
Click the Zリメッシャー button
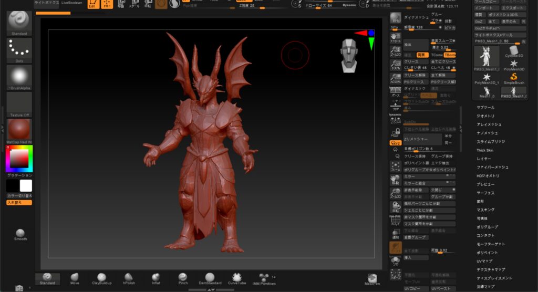point(422,139)
